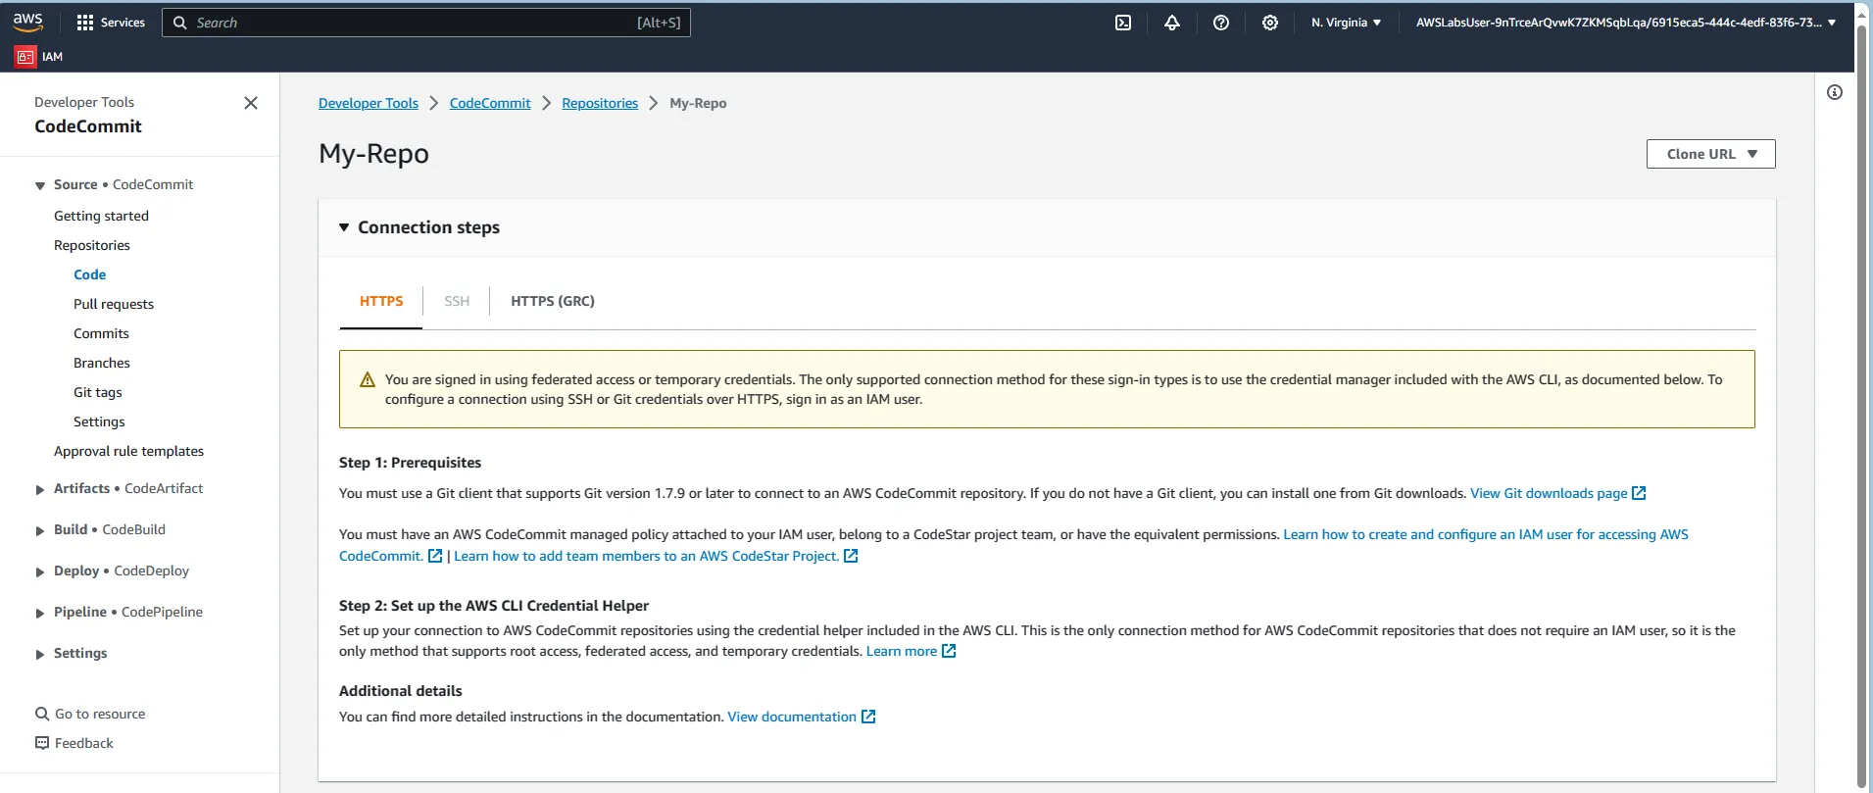Go to Repositories breadcrumb
The image size is (1873, 793).
600,103
